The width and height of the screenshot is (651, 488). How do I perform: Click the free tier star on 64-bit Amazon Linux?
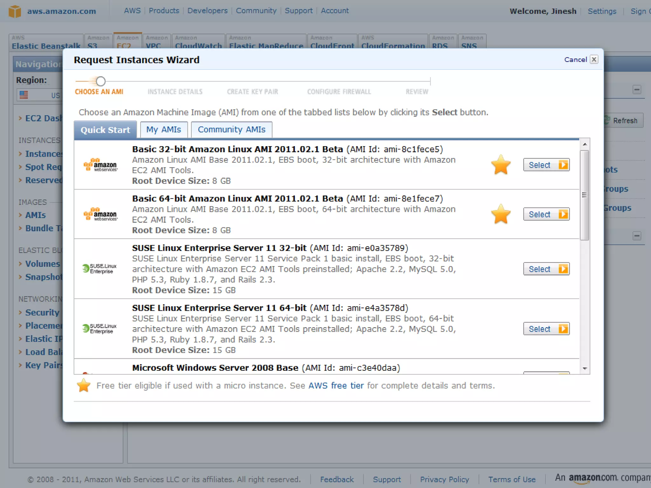coord(501,214)
